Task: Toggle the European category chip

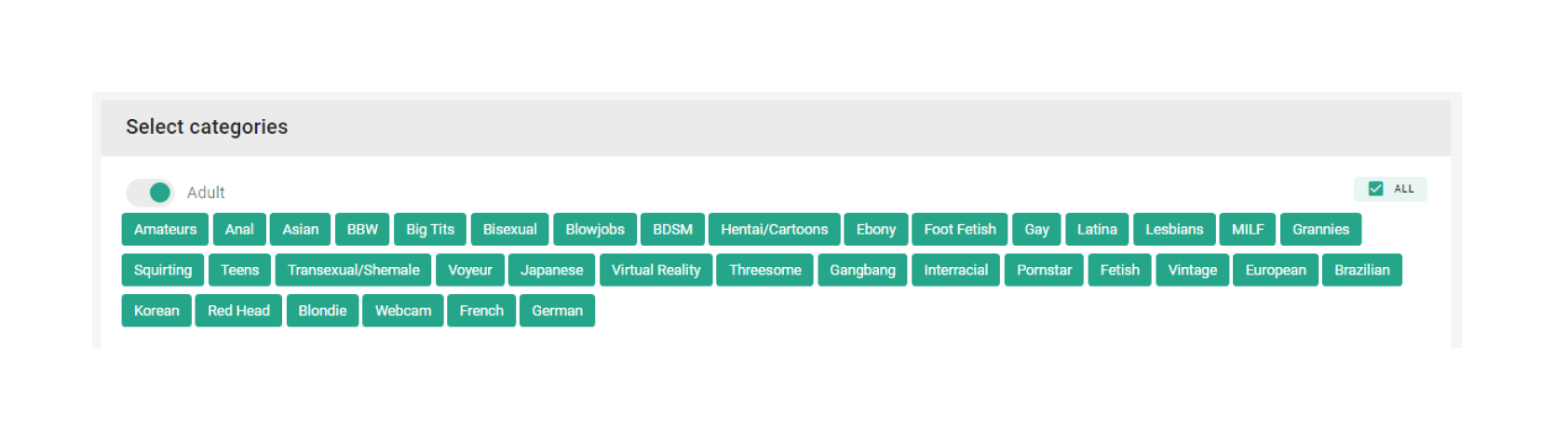Action: (x=1275, y=271)
